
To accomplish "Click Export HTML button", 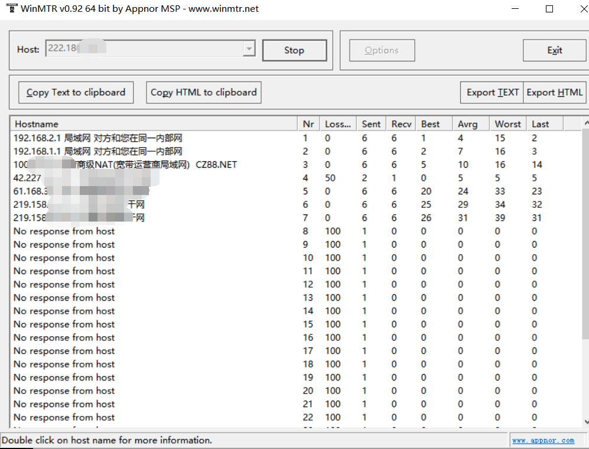I will 554,92.
